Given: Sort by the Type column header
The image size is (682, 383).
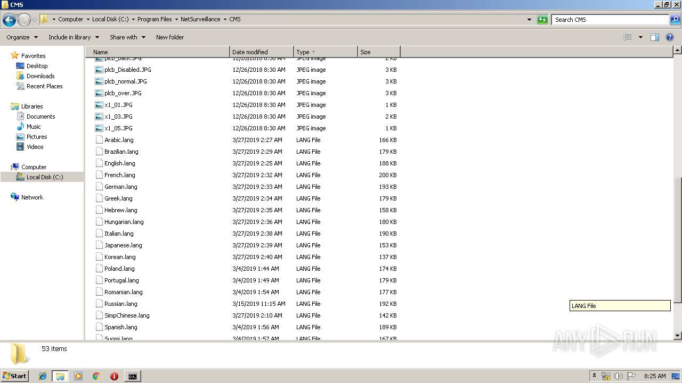Looking at the screenshot, I should pos(326,52).
